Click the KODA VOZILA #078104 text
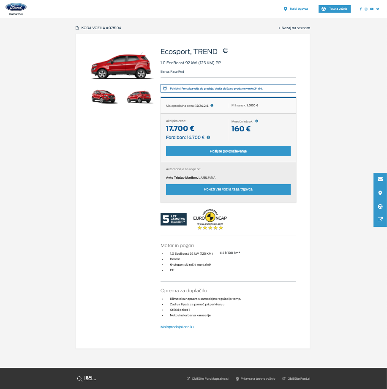 click(x=101, y=28)
